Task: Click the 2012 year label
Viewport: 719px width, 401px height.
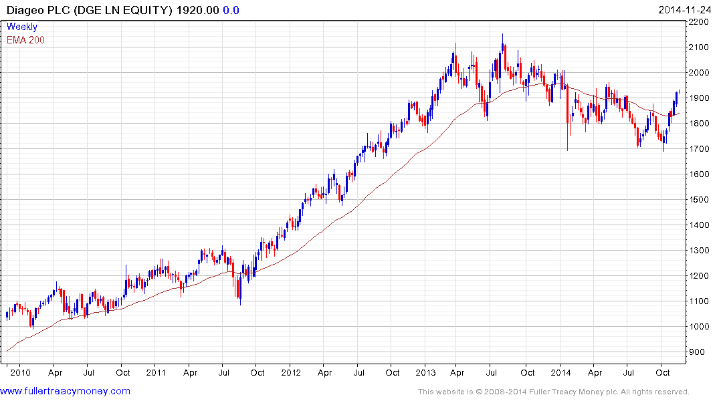Action: point(291,372)
